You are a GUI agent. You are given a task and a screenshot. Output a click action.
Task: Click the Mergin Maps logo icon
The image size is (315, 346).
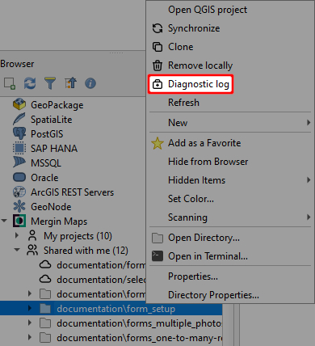click(x=19, y=221)
